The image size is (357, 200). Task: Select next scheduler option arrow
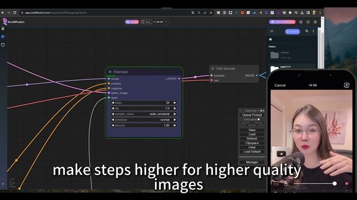175,120
